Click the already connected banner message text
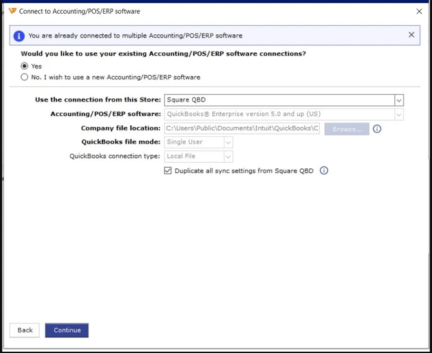The height and width of the screenshot is (353, 432). [x=135, y=35]
